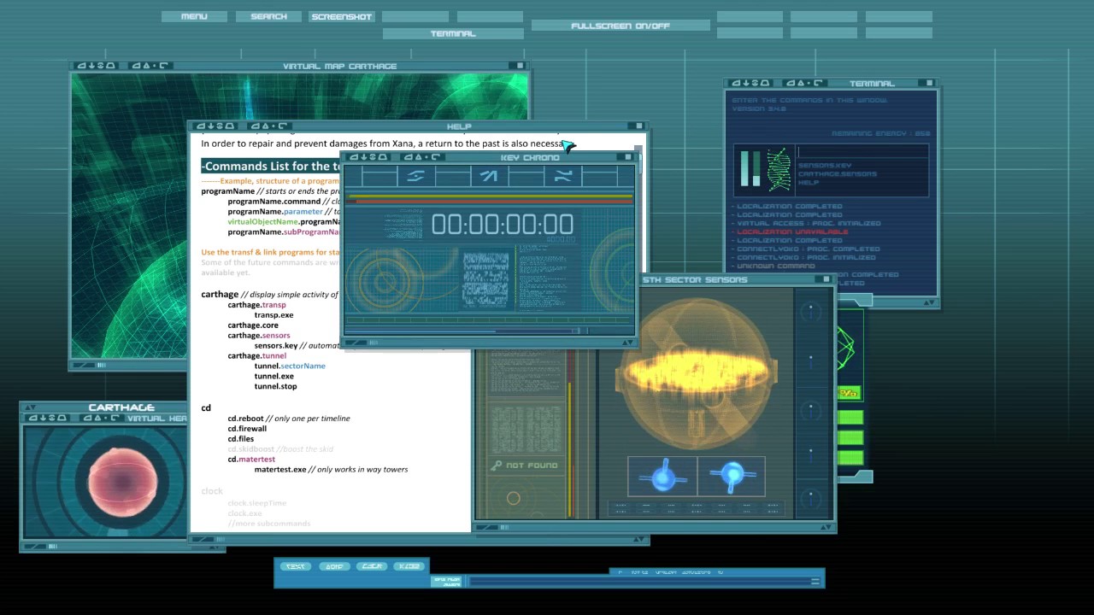Click CARTHAGE.SENSORS line in the Terminal
Screen dimensions: 1094x615
pyautogui.click(x=838, y=174)
